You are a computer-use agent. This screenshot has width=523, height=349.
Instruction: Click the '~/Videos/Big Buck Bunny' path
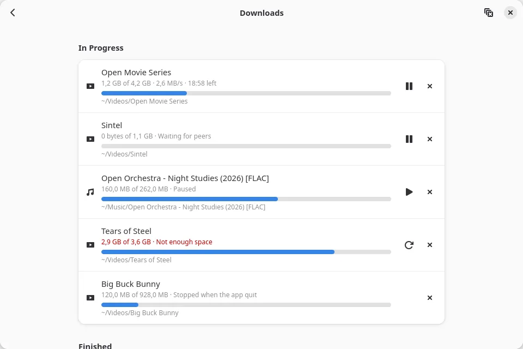pyautogui.click(x=140, y=313)
